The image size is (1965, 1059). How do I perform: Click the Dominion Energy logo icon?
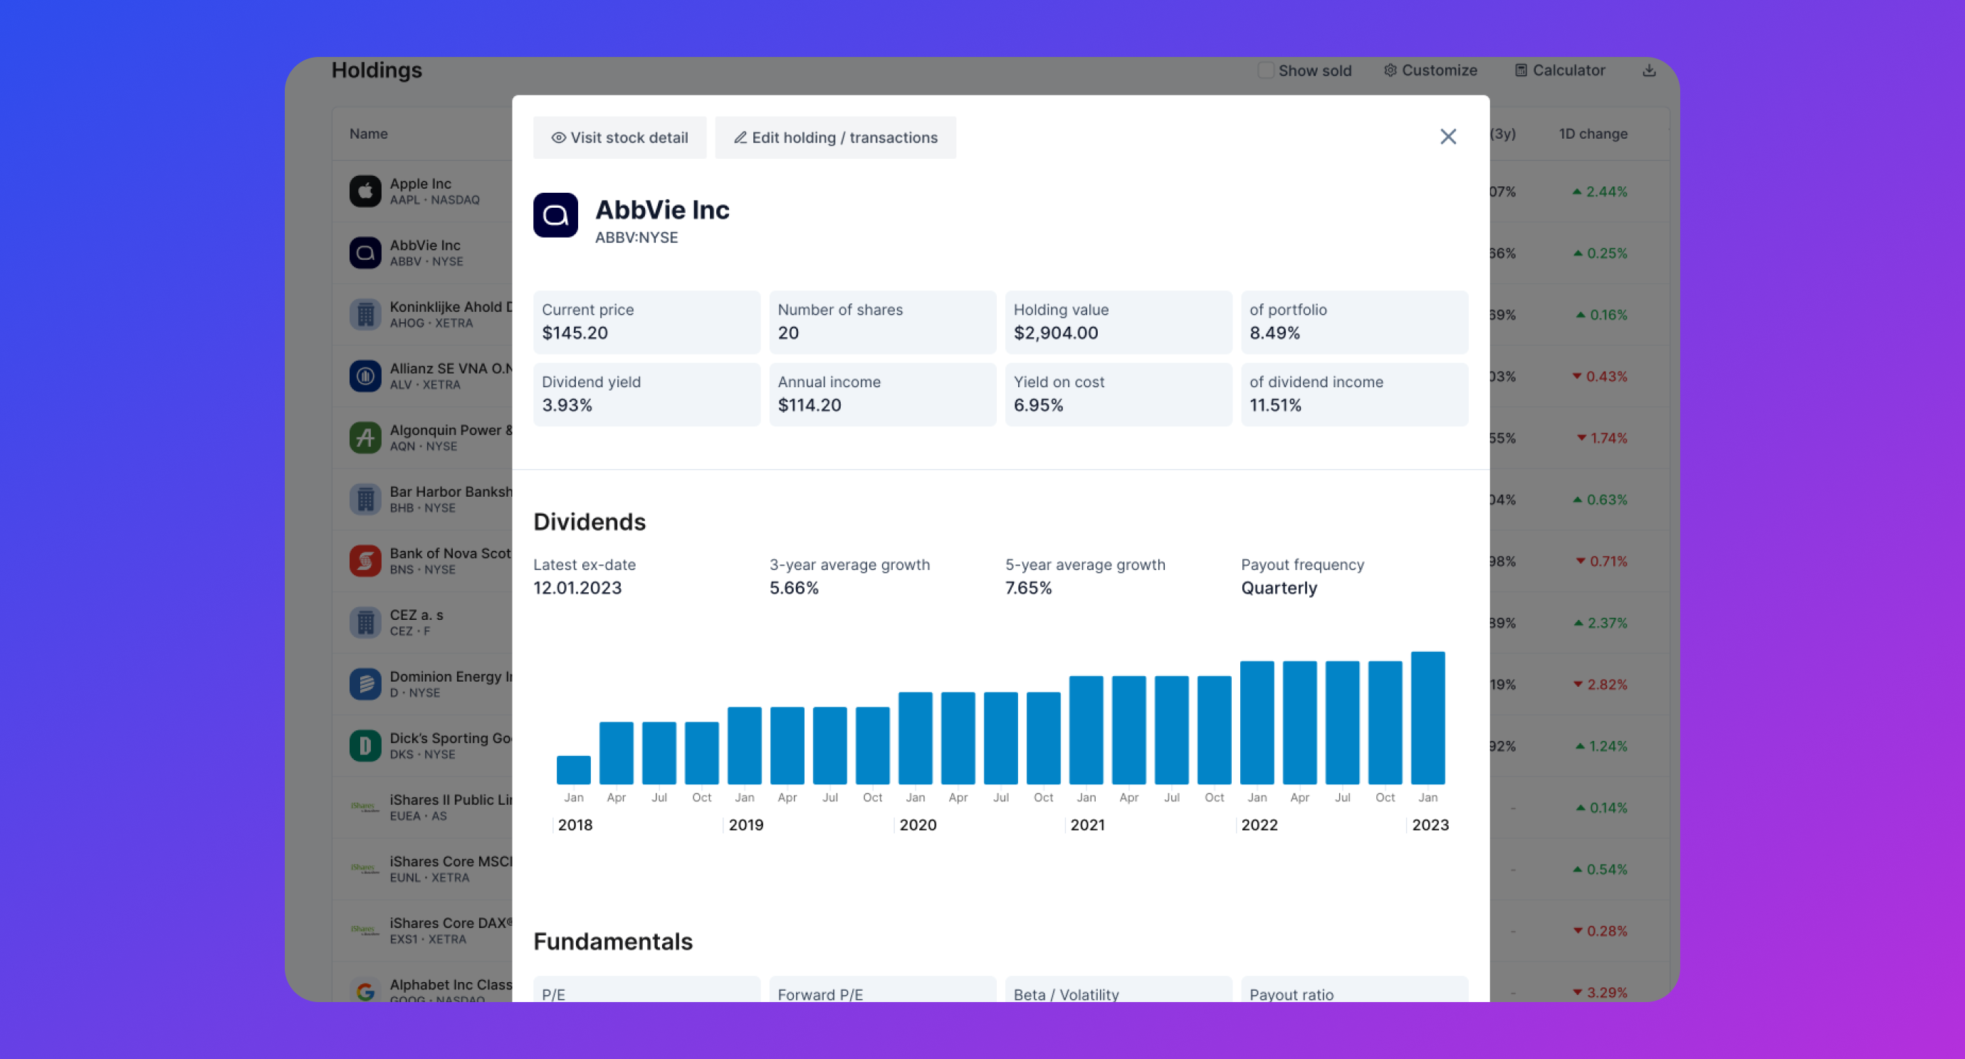[x=365, y=684]
